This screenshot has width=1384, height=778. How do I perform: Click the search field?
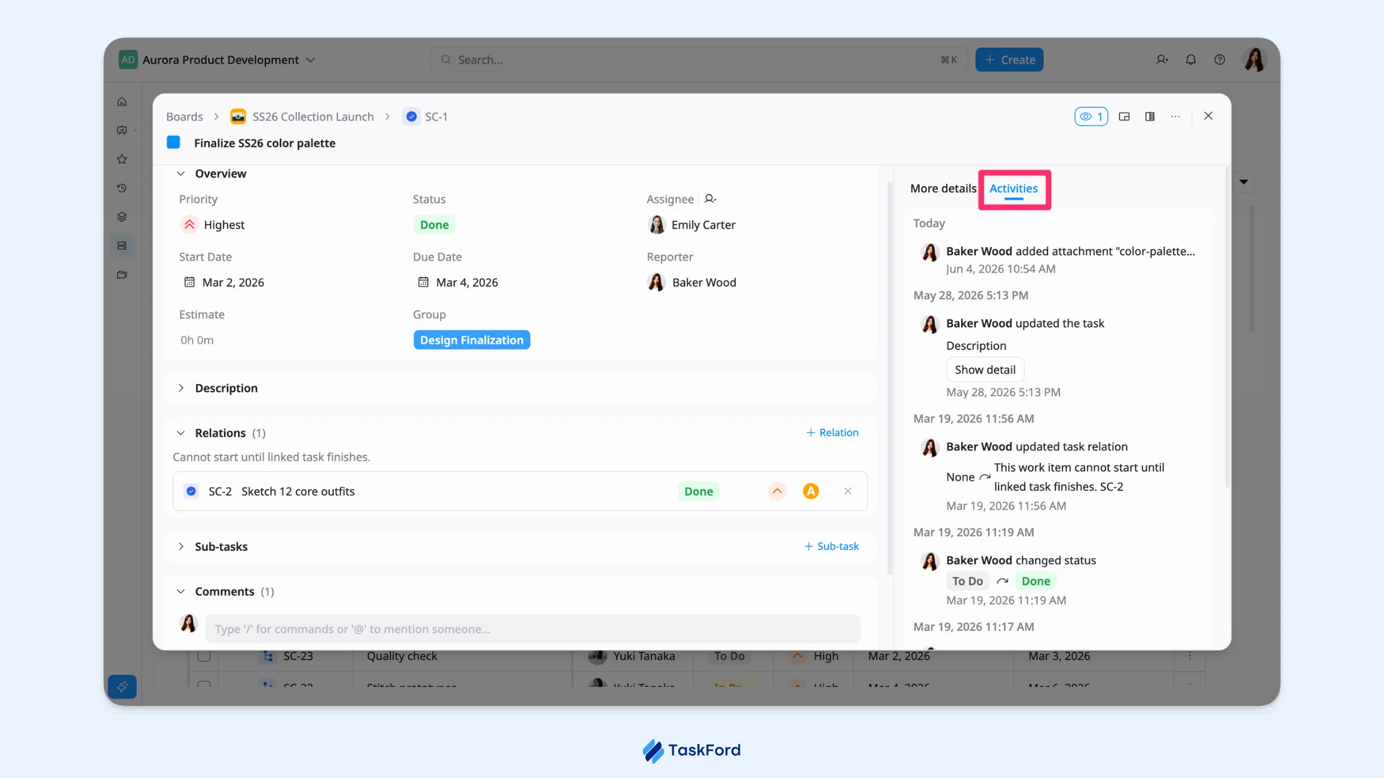(698, 59)
